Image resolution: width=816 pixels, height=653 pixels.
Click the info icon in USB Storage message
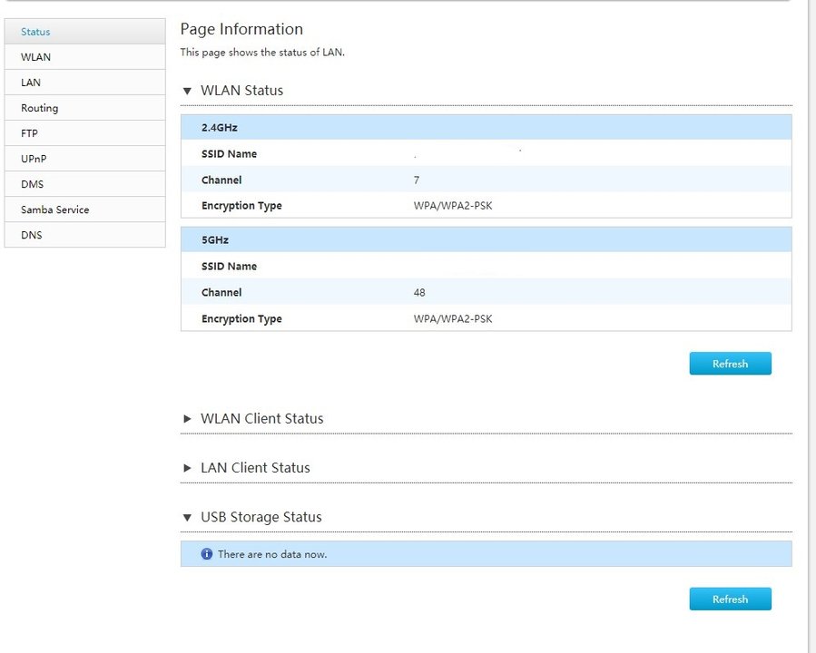(206, 554)
